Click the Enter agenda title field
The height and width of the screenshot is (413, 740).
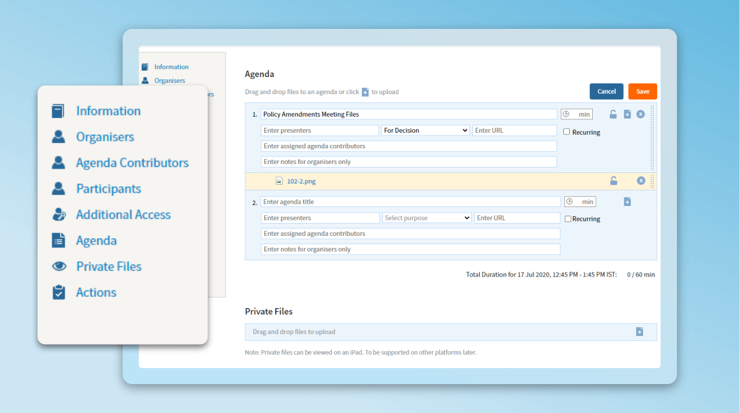pyautogui.click(x=410, y=202)
